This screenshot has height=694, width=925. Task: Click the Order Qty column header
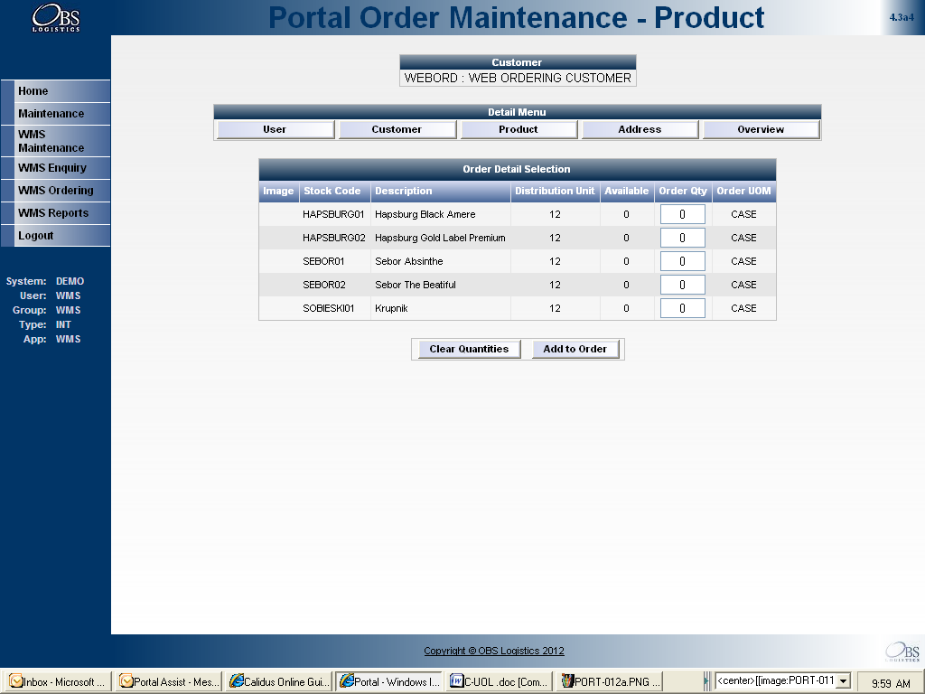pos(683,192)
